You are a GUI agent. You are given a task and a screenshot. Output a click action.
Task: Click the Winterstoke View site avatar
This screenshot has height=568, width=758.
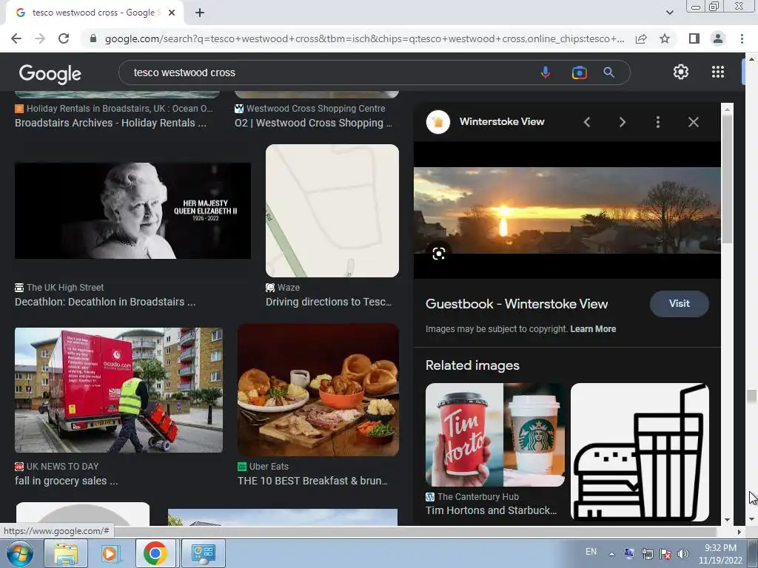click(438, 122)
